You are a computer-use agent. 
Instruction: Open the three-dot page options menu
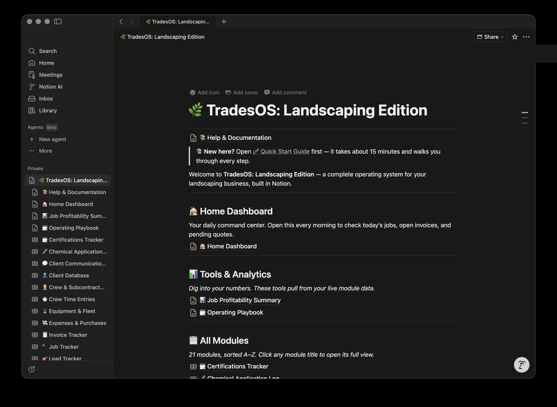point(527,37)
